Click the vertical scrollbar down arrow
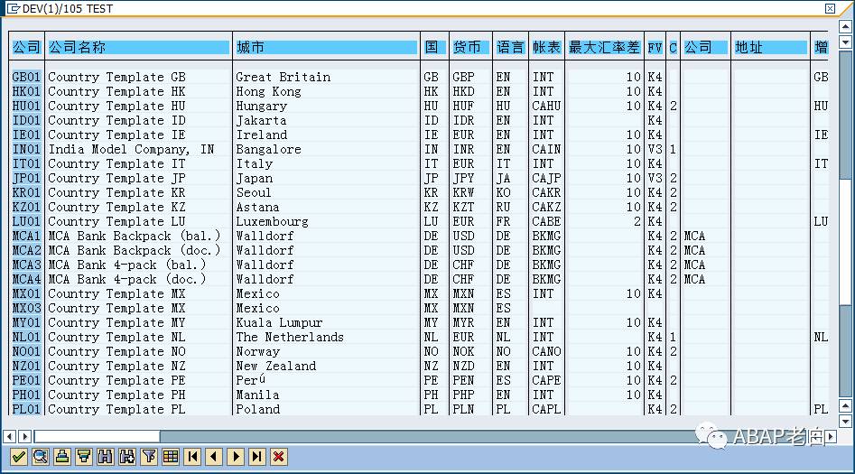 click(845, 421)
